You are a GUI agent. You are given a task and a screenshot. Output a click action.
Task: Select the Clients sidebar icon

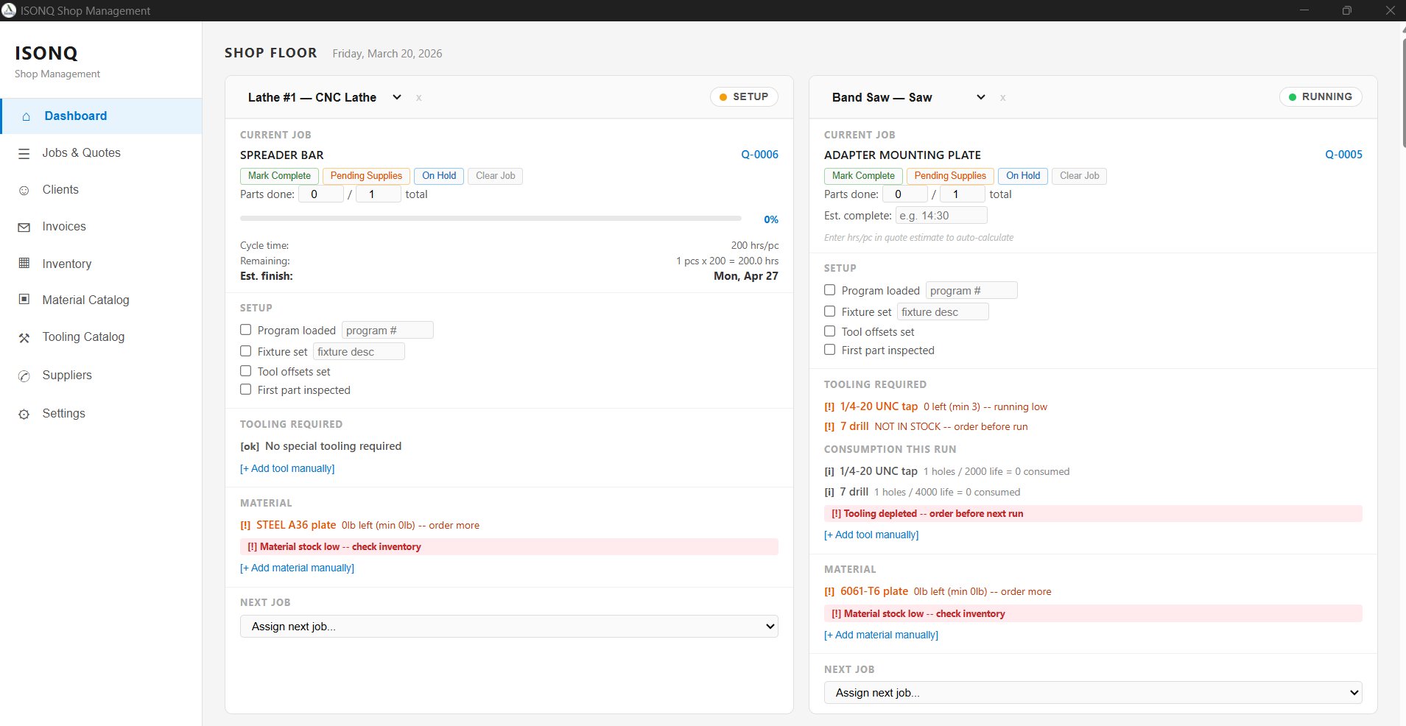tap(24, 190)
